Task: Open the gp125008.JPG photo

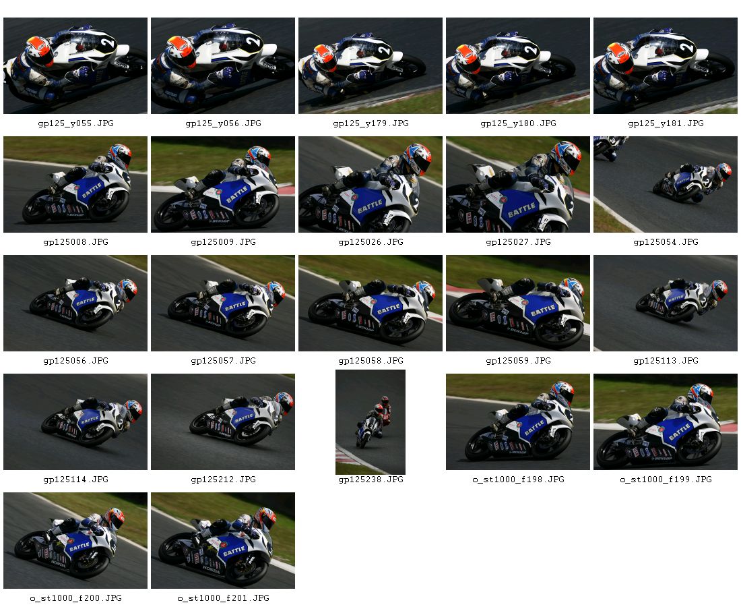Action: click(x=75, y=185)
